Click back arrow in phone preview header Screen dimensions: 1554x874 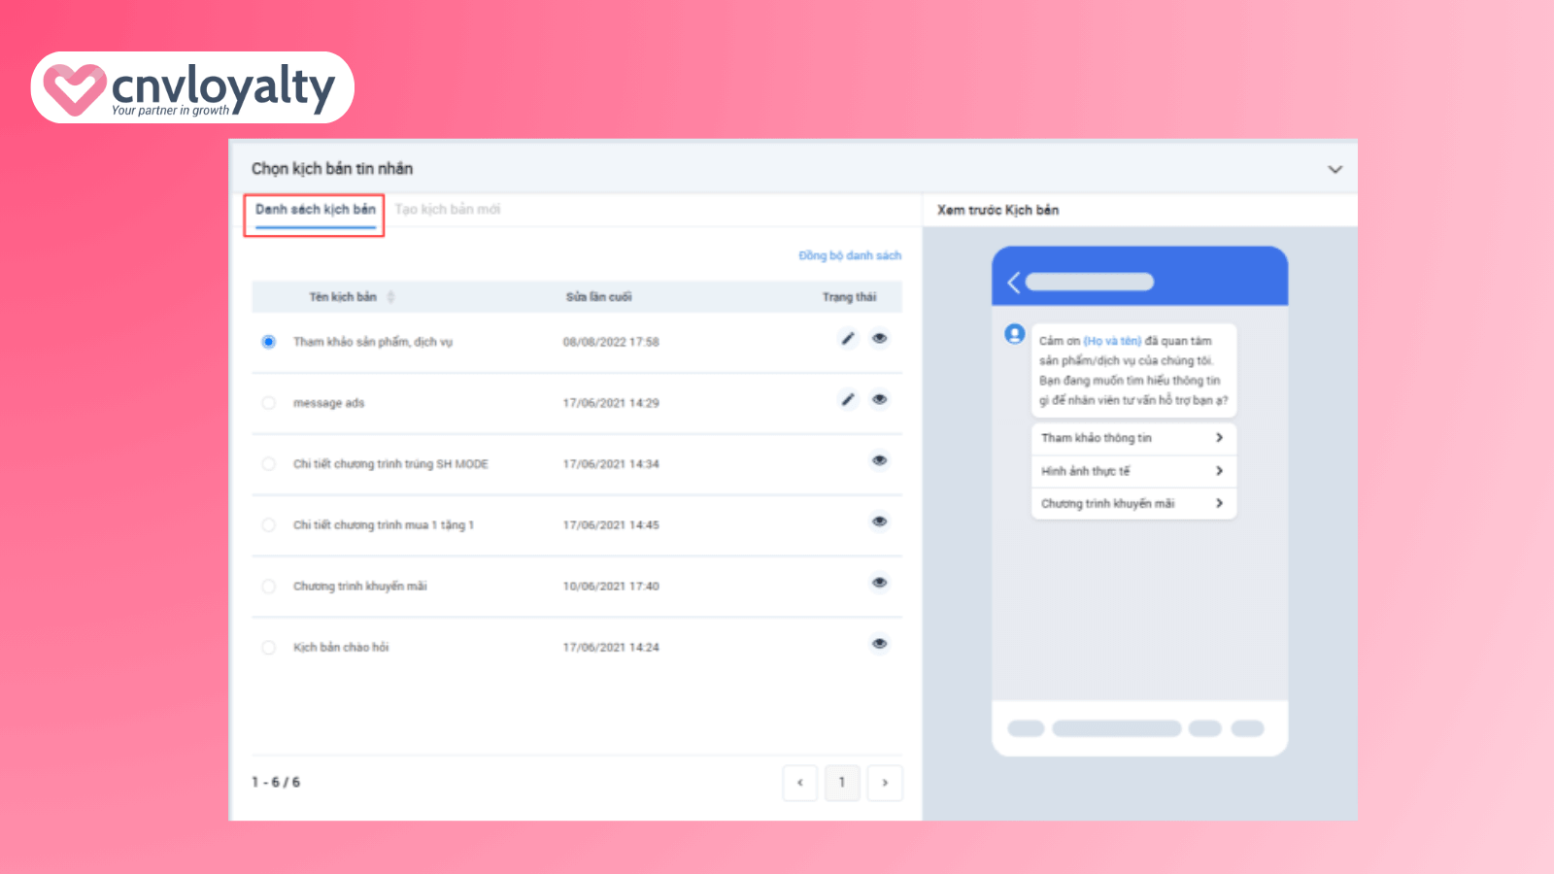[x=1014, y=283]
